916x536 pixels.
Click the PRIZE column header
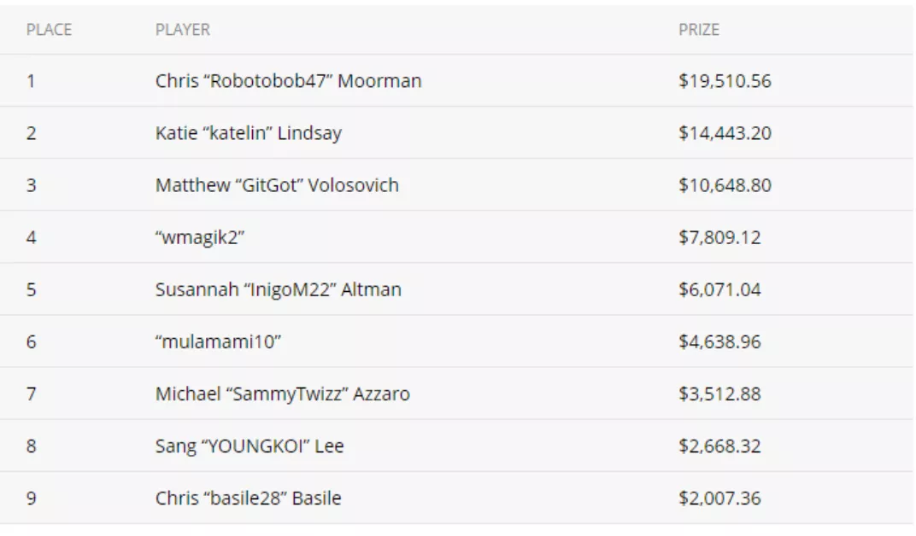[x=699, y=30]
